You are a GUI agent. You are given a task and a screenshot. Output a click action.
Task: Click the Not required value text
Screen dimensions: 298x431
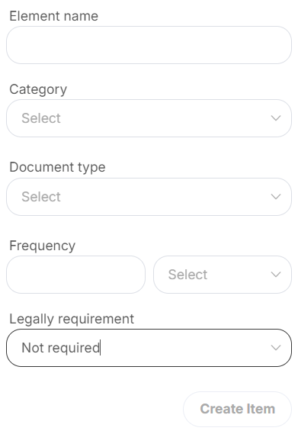point(61,348)
